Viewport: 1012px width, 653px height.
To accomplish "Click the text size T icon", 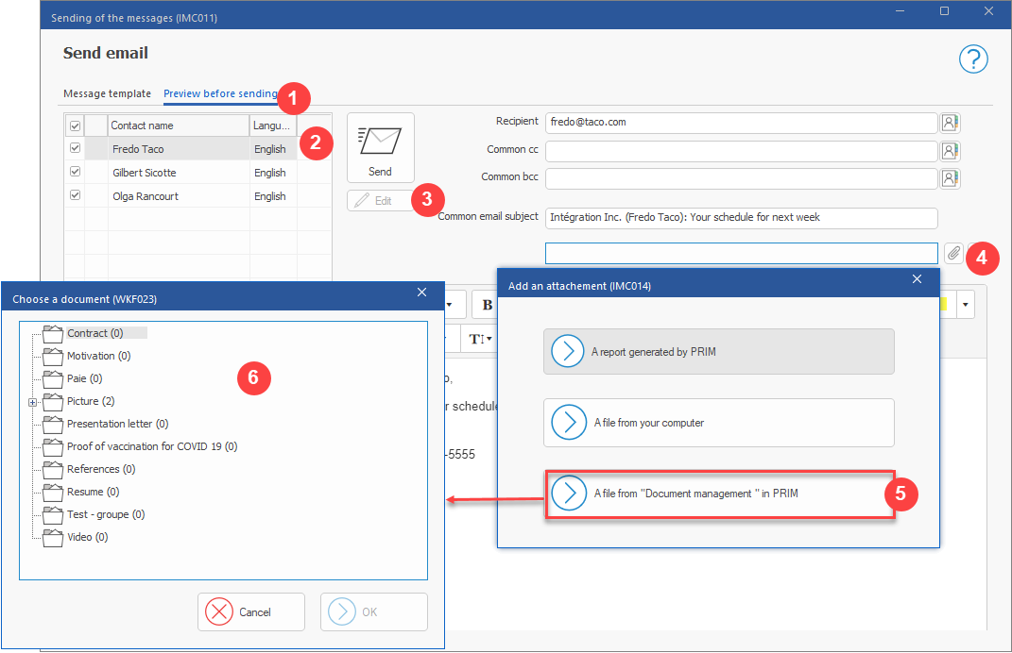I will tap(480, 338).
